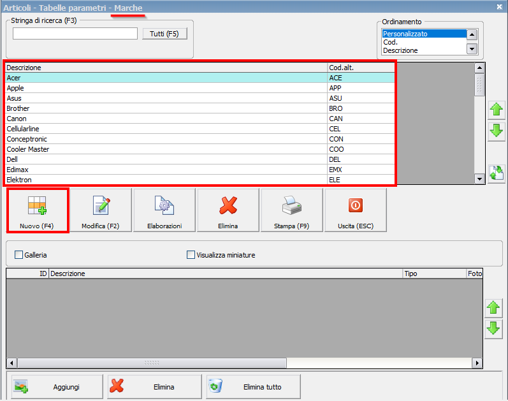Click the brand table vertical scroll thumb
The image size is (508, 401).
pyautogui.click(x=479, y=85)
